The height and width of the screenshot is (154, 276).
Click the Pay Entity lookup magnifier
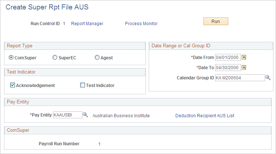(x=85, y=115)
